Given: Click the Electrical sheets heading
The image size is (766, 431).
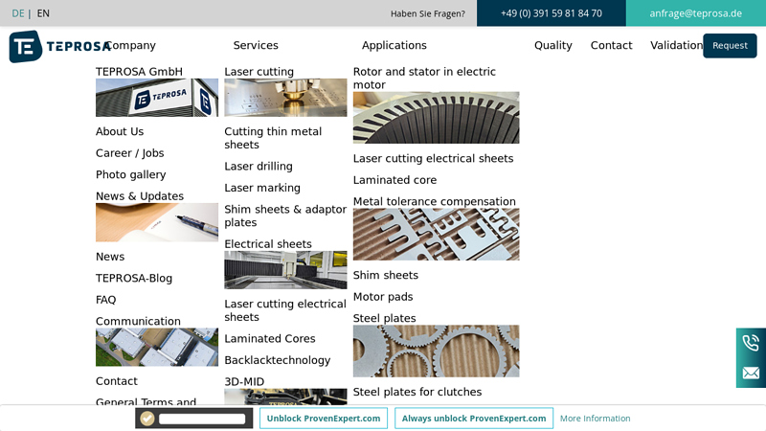Looking at the screenshot, I should pyautogui.click(x=268, y=244).
